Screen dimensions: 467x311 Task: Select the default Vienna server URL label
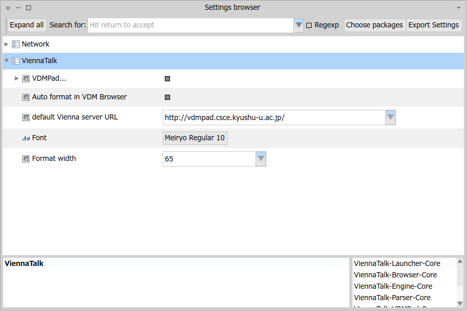tap(75, 117)
